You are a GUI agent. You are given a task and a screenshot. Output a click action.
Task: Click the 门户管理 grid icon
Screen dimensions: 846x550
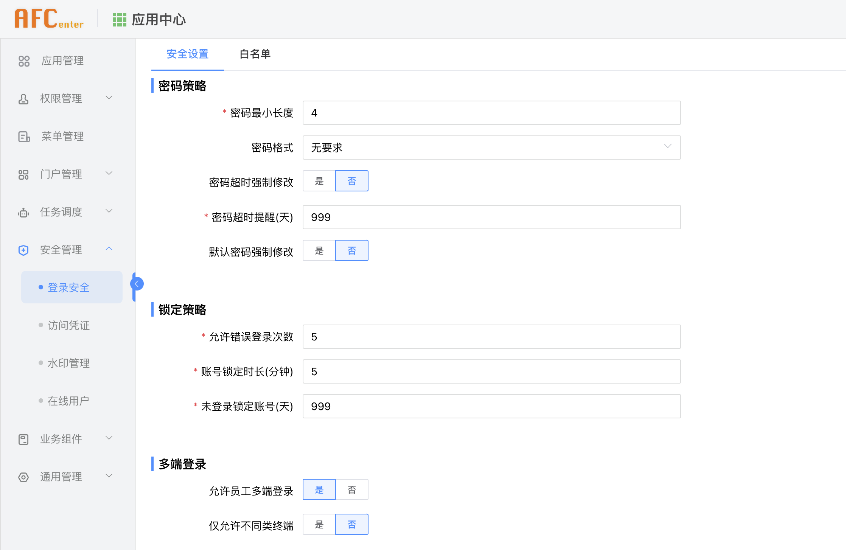pyautogui.click(x=23, y=174)
